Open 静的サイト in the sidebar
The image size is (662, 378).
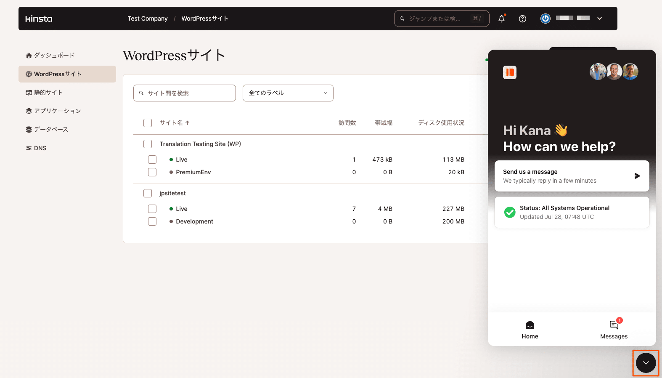67,93
